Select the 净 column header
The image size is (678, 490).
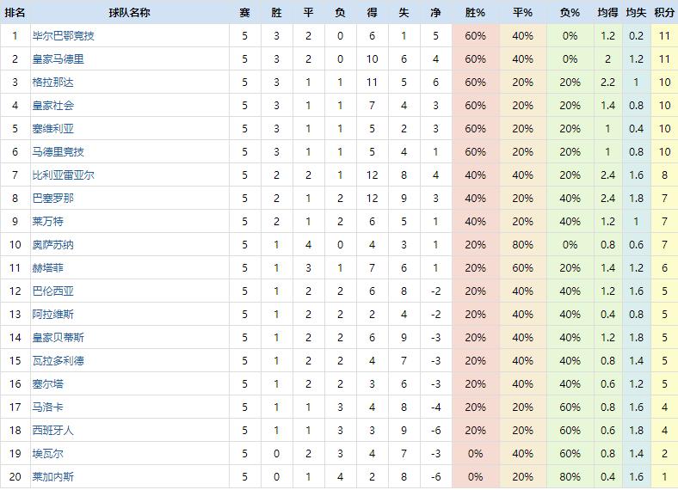click(x=435, y=13)
